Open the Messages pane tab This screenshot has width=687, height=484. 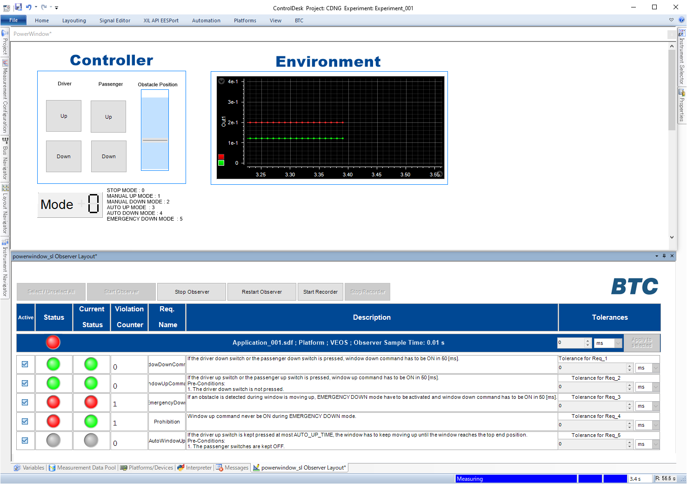tap(232, 468)
